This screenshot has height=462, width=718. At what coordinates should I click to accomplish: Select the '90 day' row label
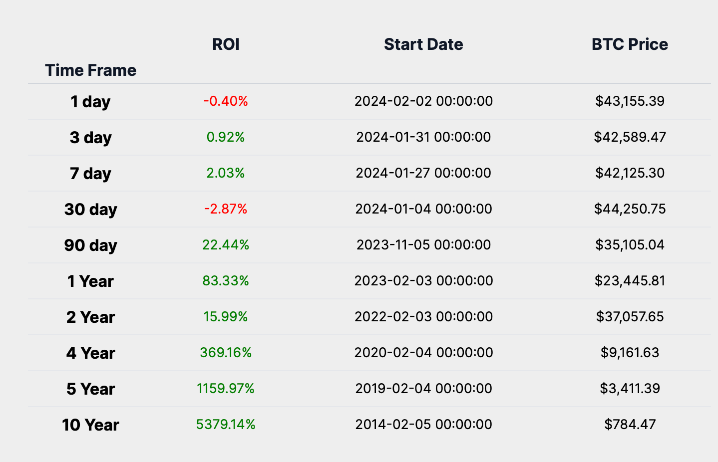pos(90,245)
